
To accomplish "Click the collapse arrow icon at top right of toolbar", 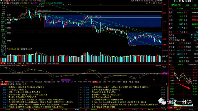I will click(x=161, y=1).
